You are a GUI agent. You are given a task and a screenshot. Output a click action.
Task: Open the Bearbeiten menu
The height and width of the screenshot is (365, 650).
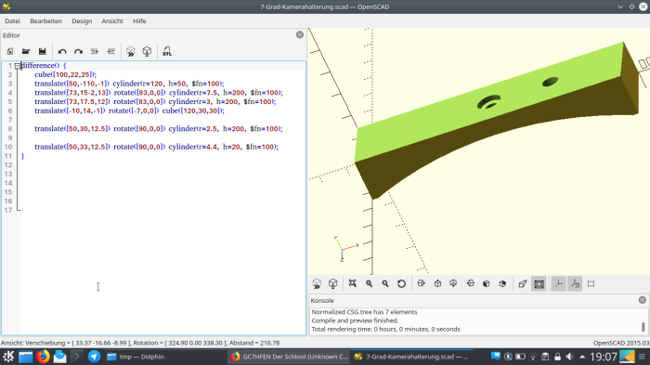[x=46, y=21]
